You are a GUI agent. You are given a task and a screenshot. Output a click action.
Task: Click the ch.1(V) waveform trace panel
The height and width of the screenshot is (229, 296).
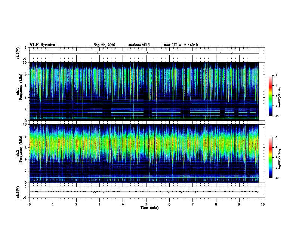[x=146, y=53]
